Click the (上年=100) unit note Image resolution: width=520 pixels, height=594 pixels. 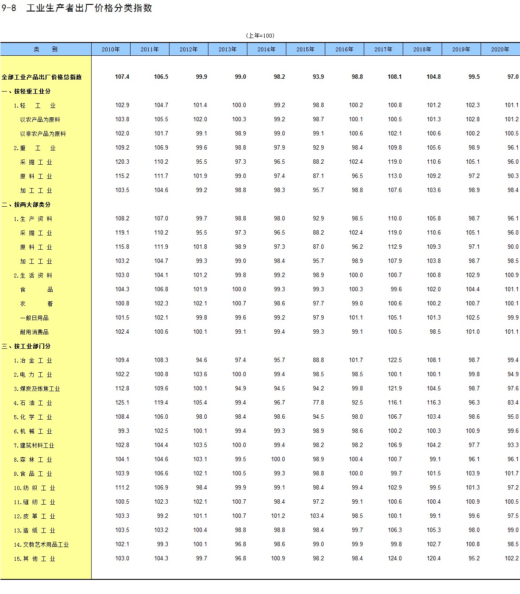(x=260, y=35)
